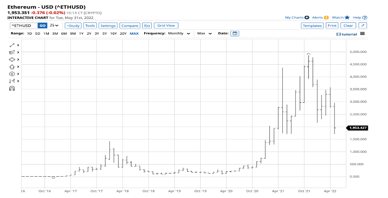This screenshot has width=388, height=198.
Task: Select the 1M range
Action: tap(46, 34)
